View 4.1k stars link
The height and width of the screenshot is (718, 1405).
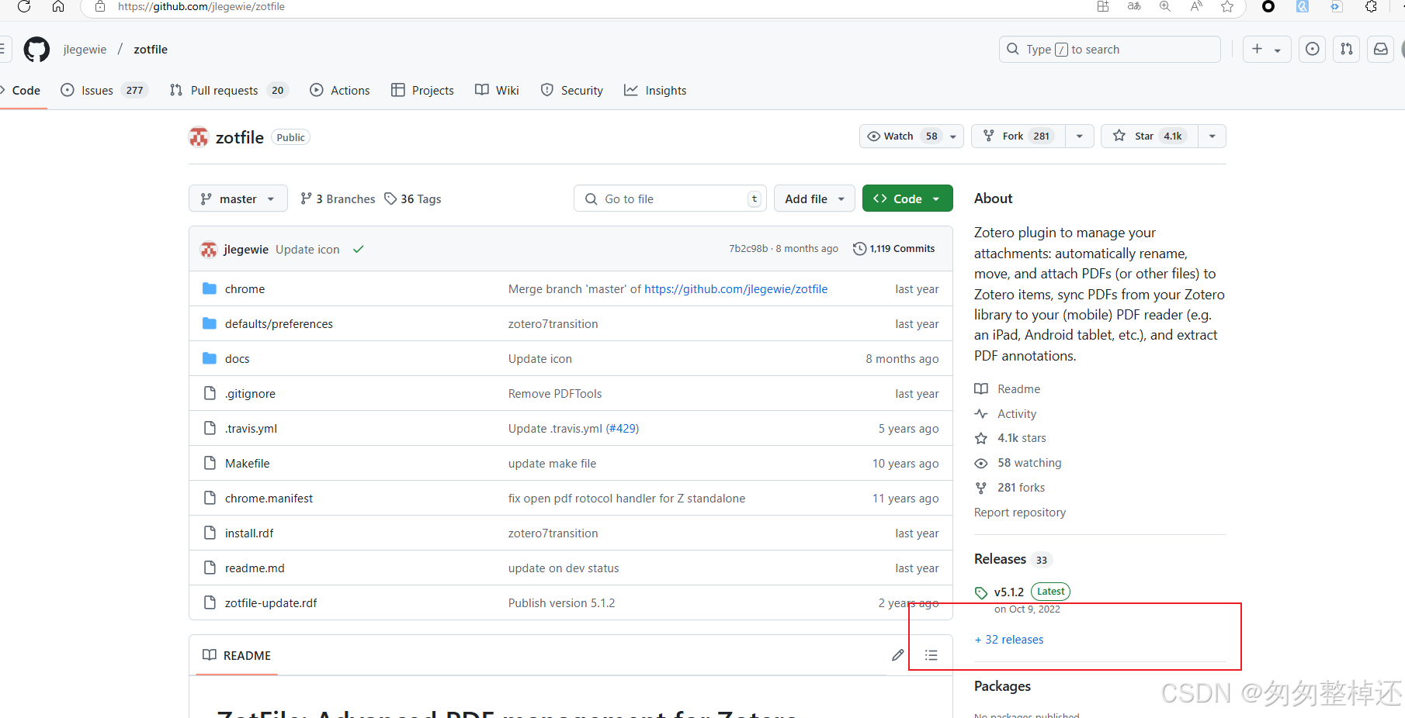tap(1011, 438)
